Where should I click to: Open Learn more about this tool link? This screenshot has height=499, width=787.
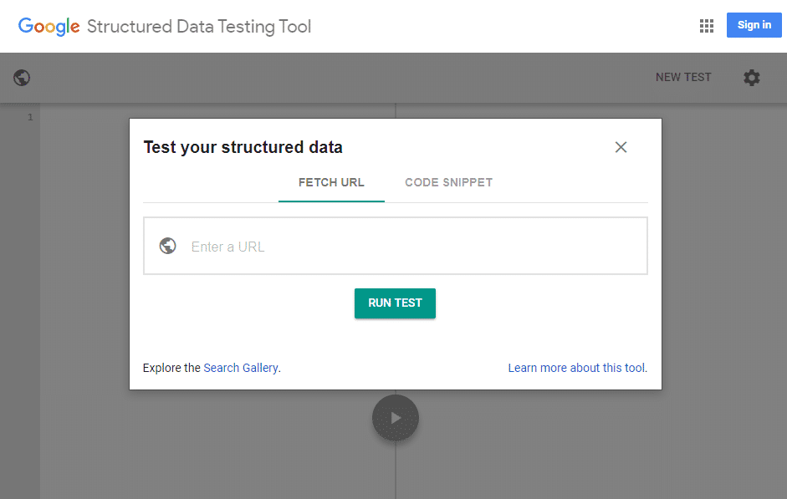pos(577,368)
